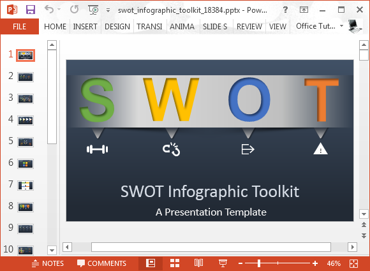Undo the last action
Image resolution: width=370 pixels, height=271 pixels.
pos(49,10)
